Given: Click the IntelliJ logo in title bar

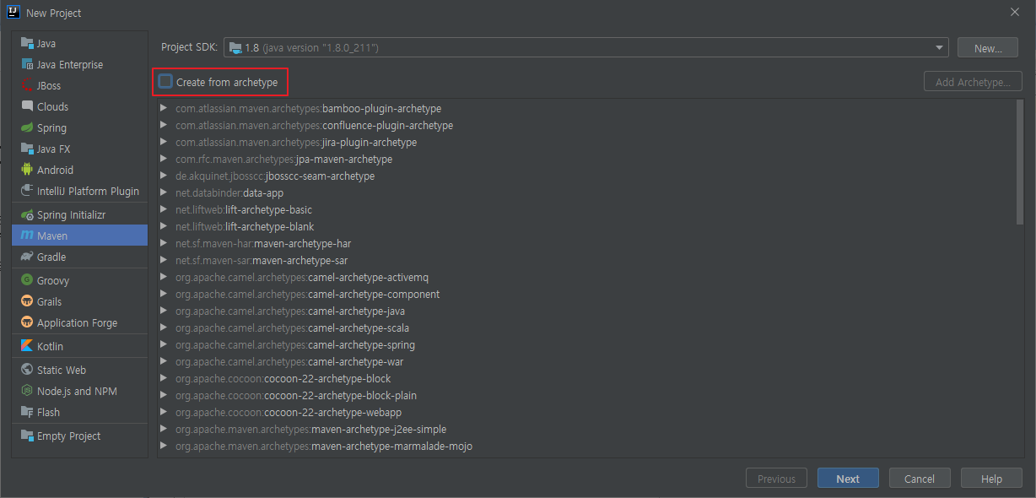Looking at the screenshot, I should 13,12.
